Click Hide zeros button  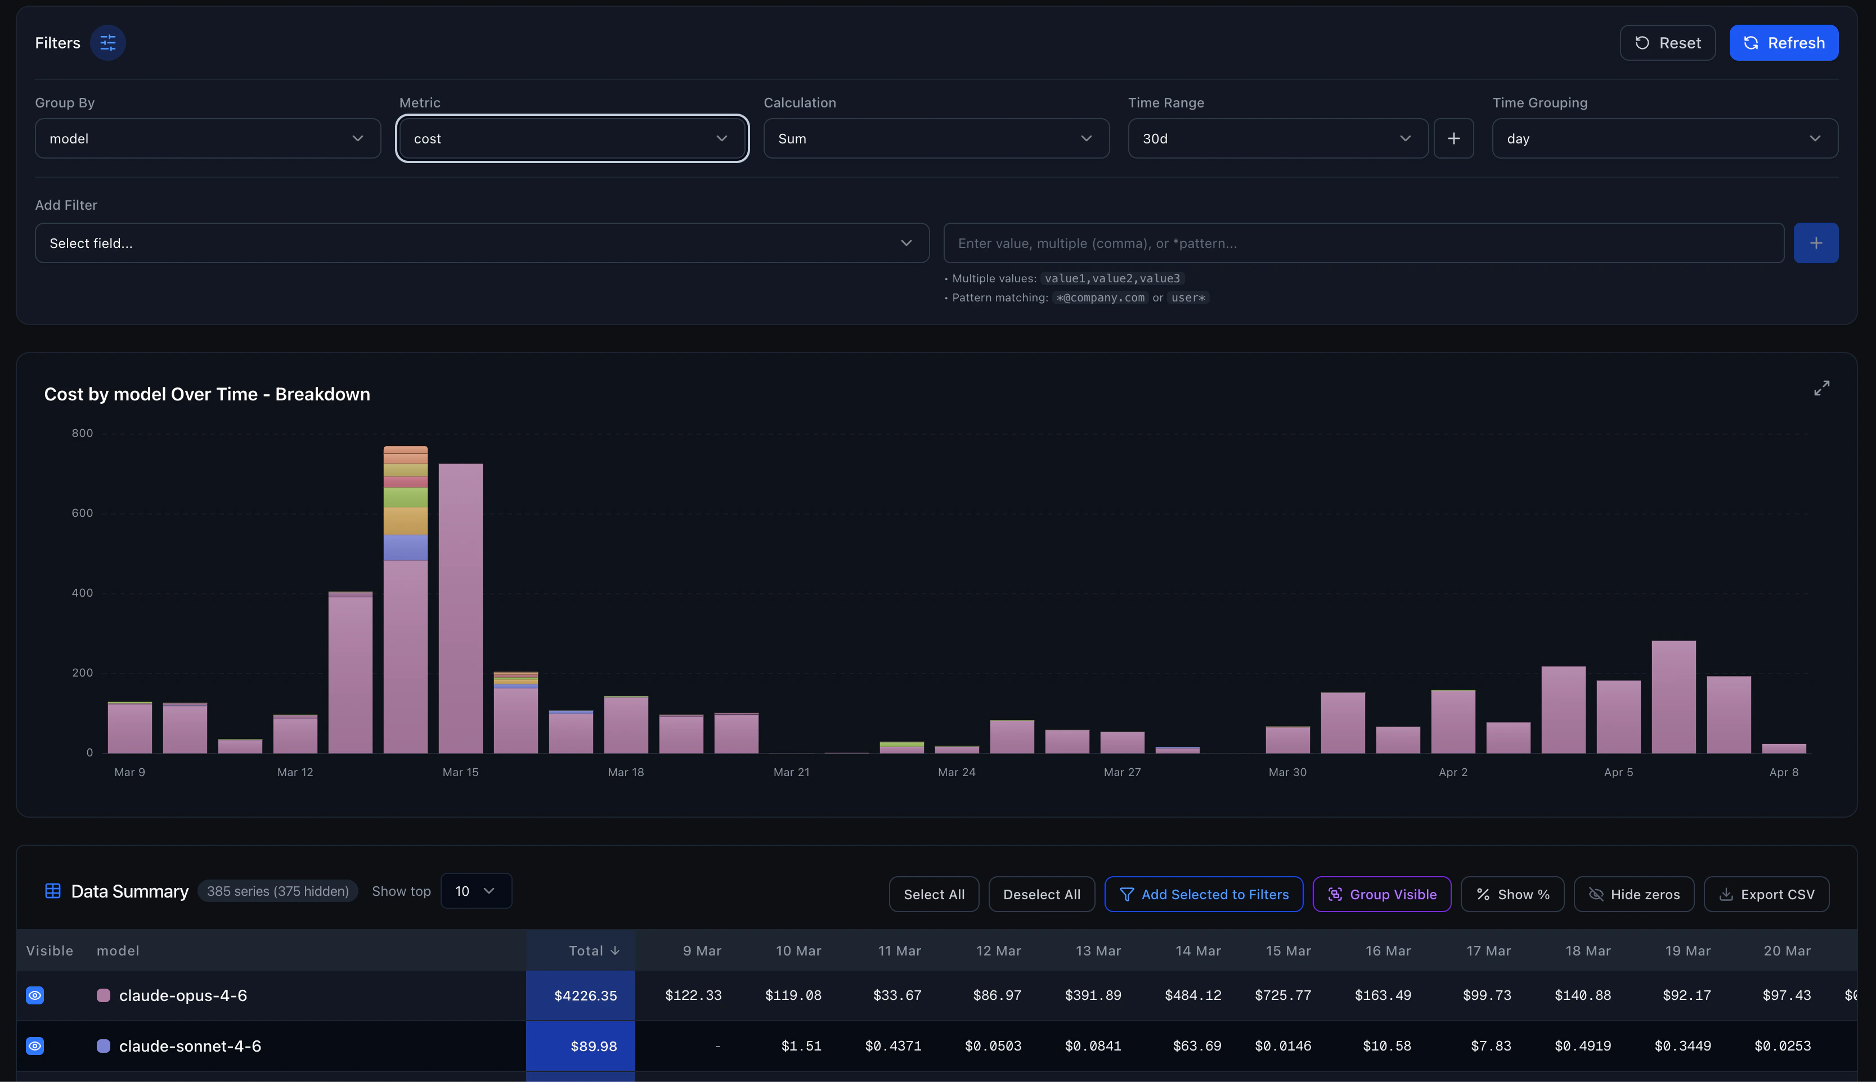1633,894
